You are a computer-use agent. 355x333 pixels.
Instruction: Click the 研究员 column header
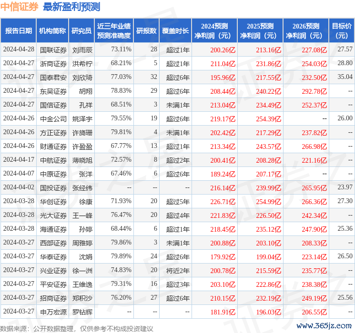[81, 31]
